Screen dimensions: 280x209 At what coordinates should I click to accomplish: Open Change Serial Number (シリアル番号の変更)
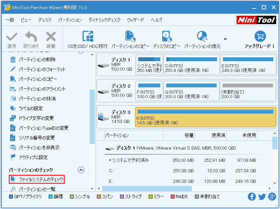coord(32,138)
